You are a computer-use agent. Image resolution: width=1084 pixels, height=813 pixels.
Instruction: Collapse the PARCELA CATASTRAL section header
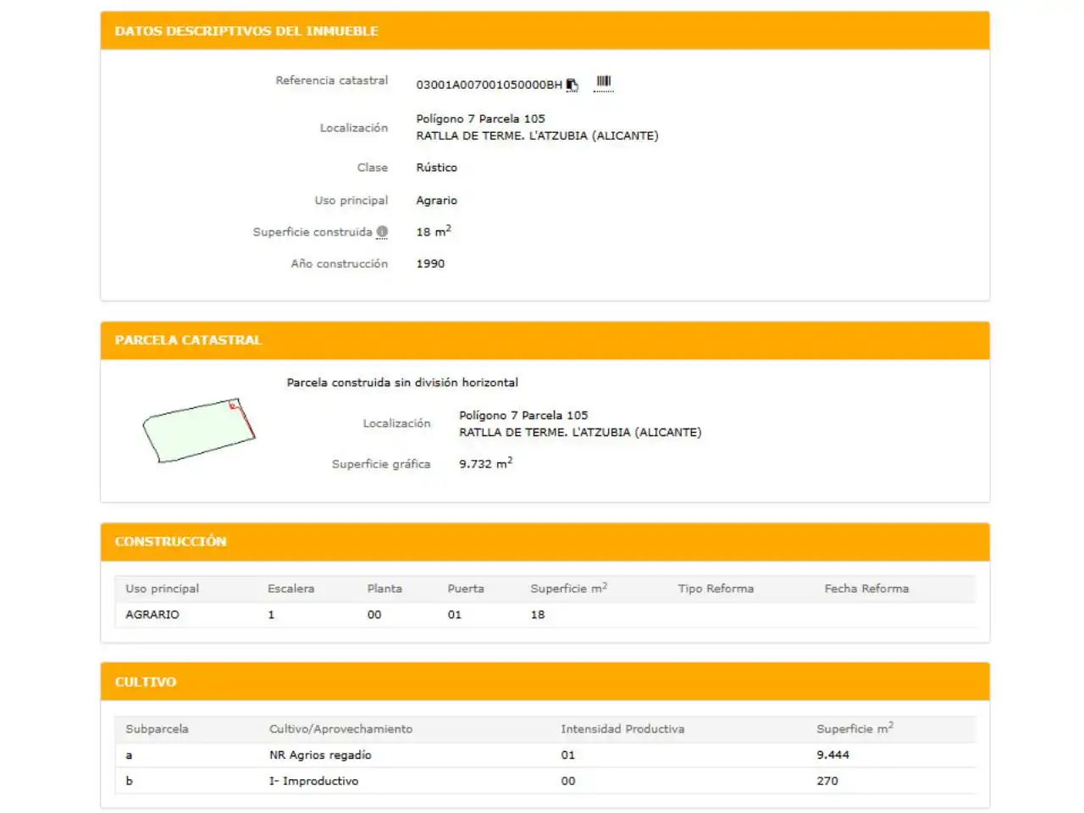point(545,340)
